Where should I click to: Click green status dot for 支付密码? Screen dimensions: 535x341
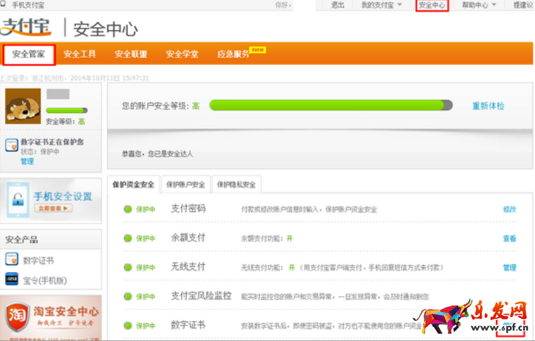coord(128,209)
